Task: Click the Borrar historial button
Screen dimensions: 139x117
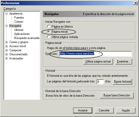Action: pos(122,82)
